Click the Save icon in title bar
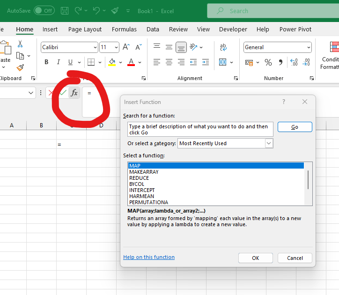The image size is (339, 295). click(65, 11)
